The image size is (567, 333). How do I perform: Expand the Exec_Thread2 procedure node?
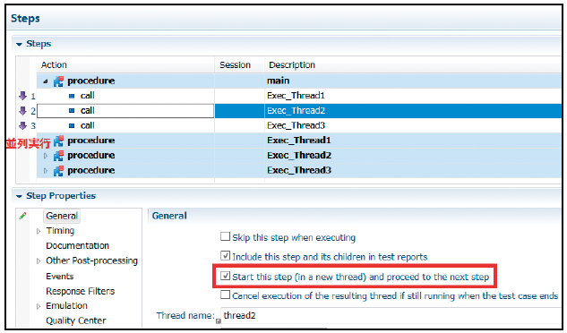click(x=46, y=156)
